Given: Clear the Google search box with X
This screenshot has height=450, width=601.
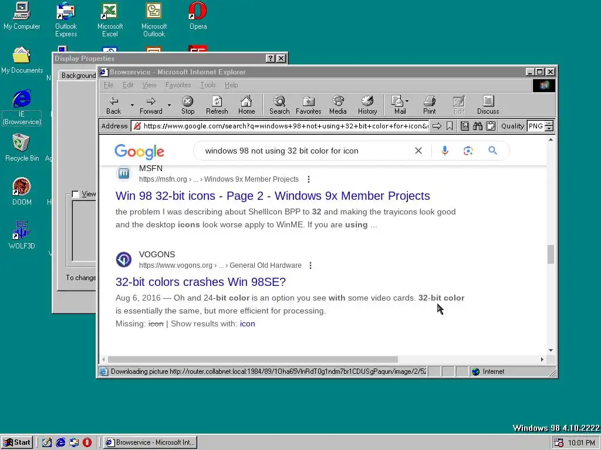Looking at the screenshot, I should [x=418, y=151].
